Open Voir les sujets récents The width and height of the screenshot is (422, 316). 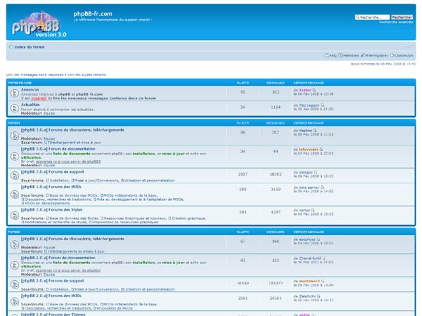click(x=87, y=74)
